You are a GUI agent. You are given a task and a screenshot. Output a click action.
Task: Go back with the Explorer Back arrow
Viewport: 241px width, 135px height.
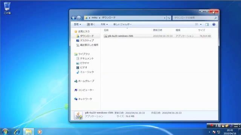click(x=73, y=18)
